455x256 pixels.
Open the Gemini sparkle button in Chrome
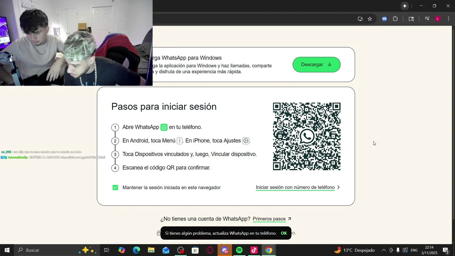point(405,6)
